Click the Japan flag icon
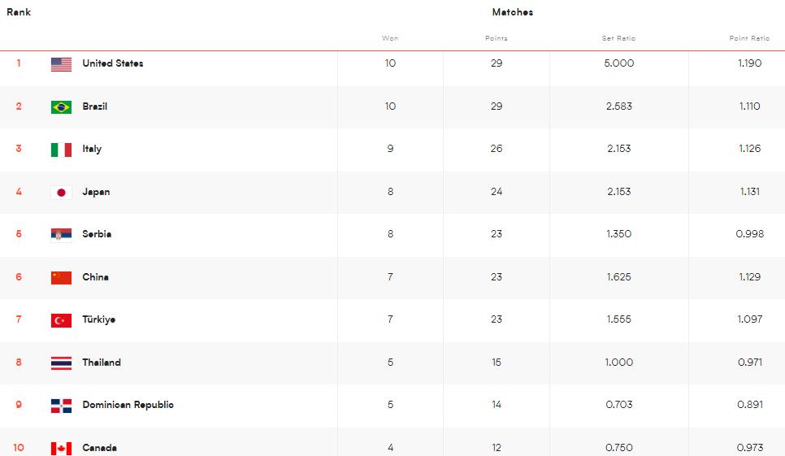This screenshot has height=456, width=785. pyautogui.click(x=61, y=193)
